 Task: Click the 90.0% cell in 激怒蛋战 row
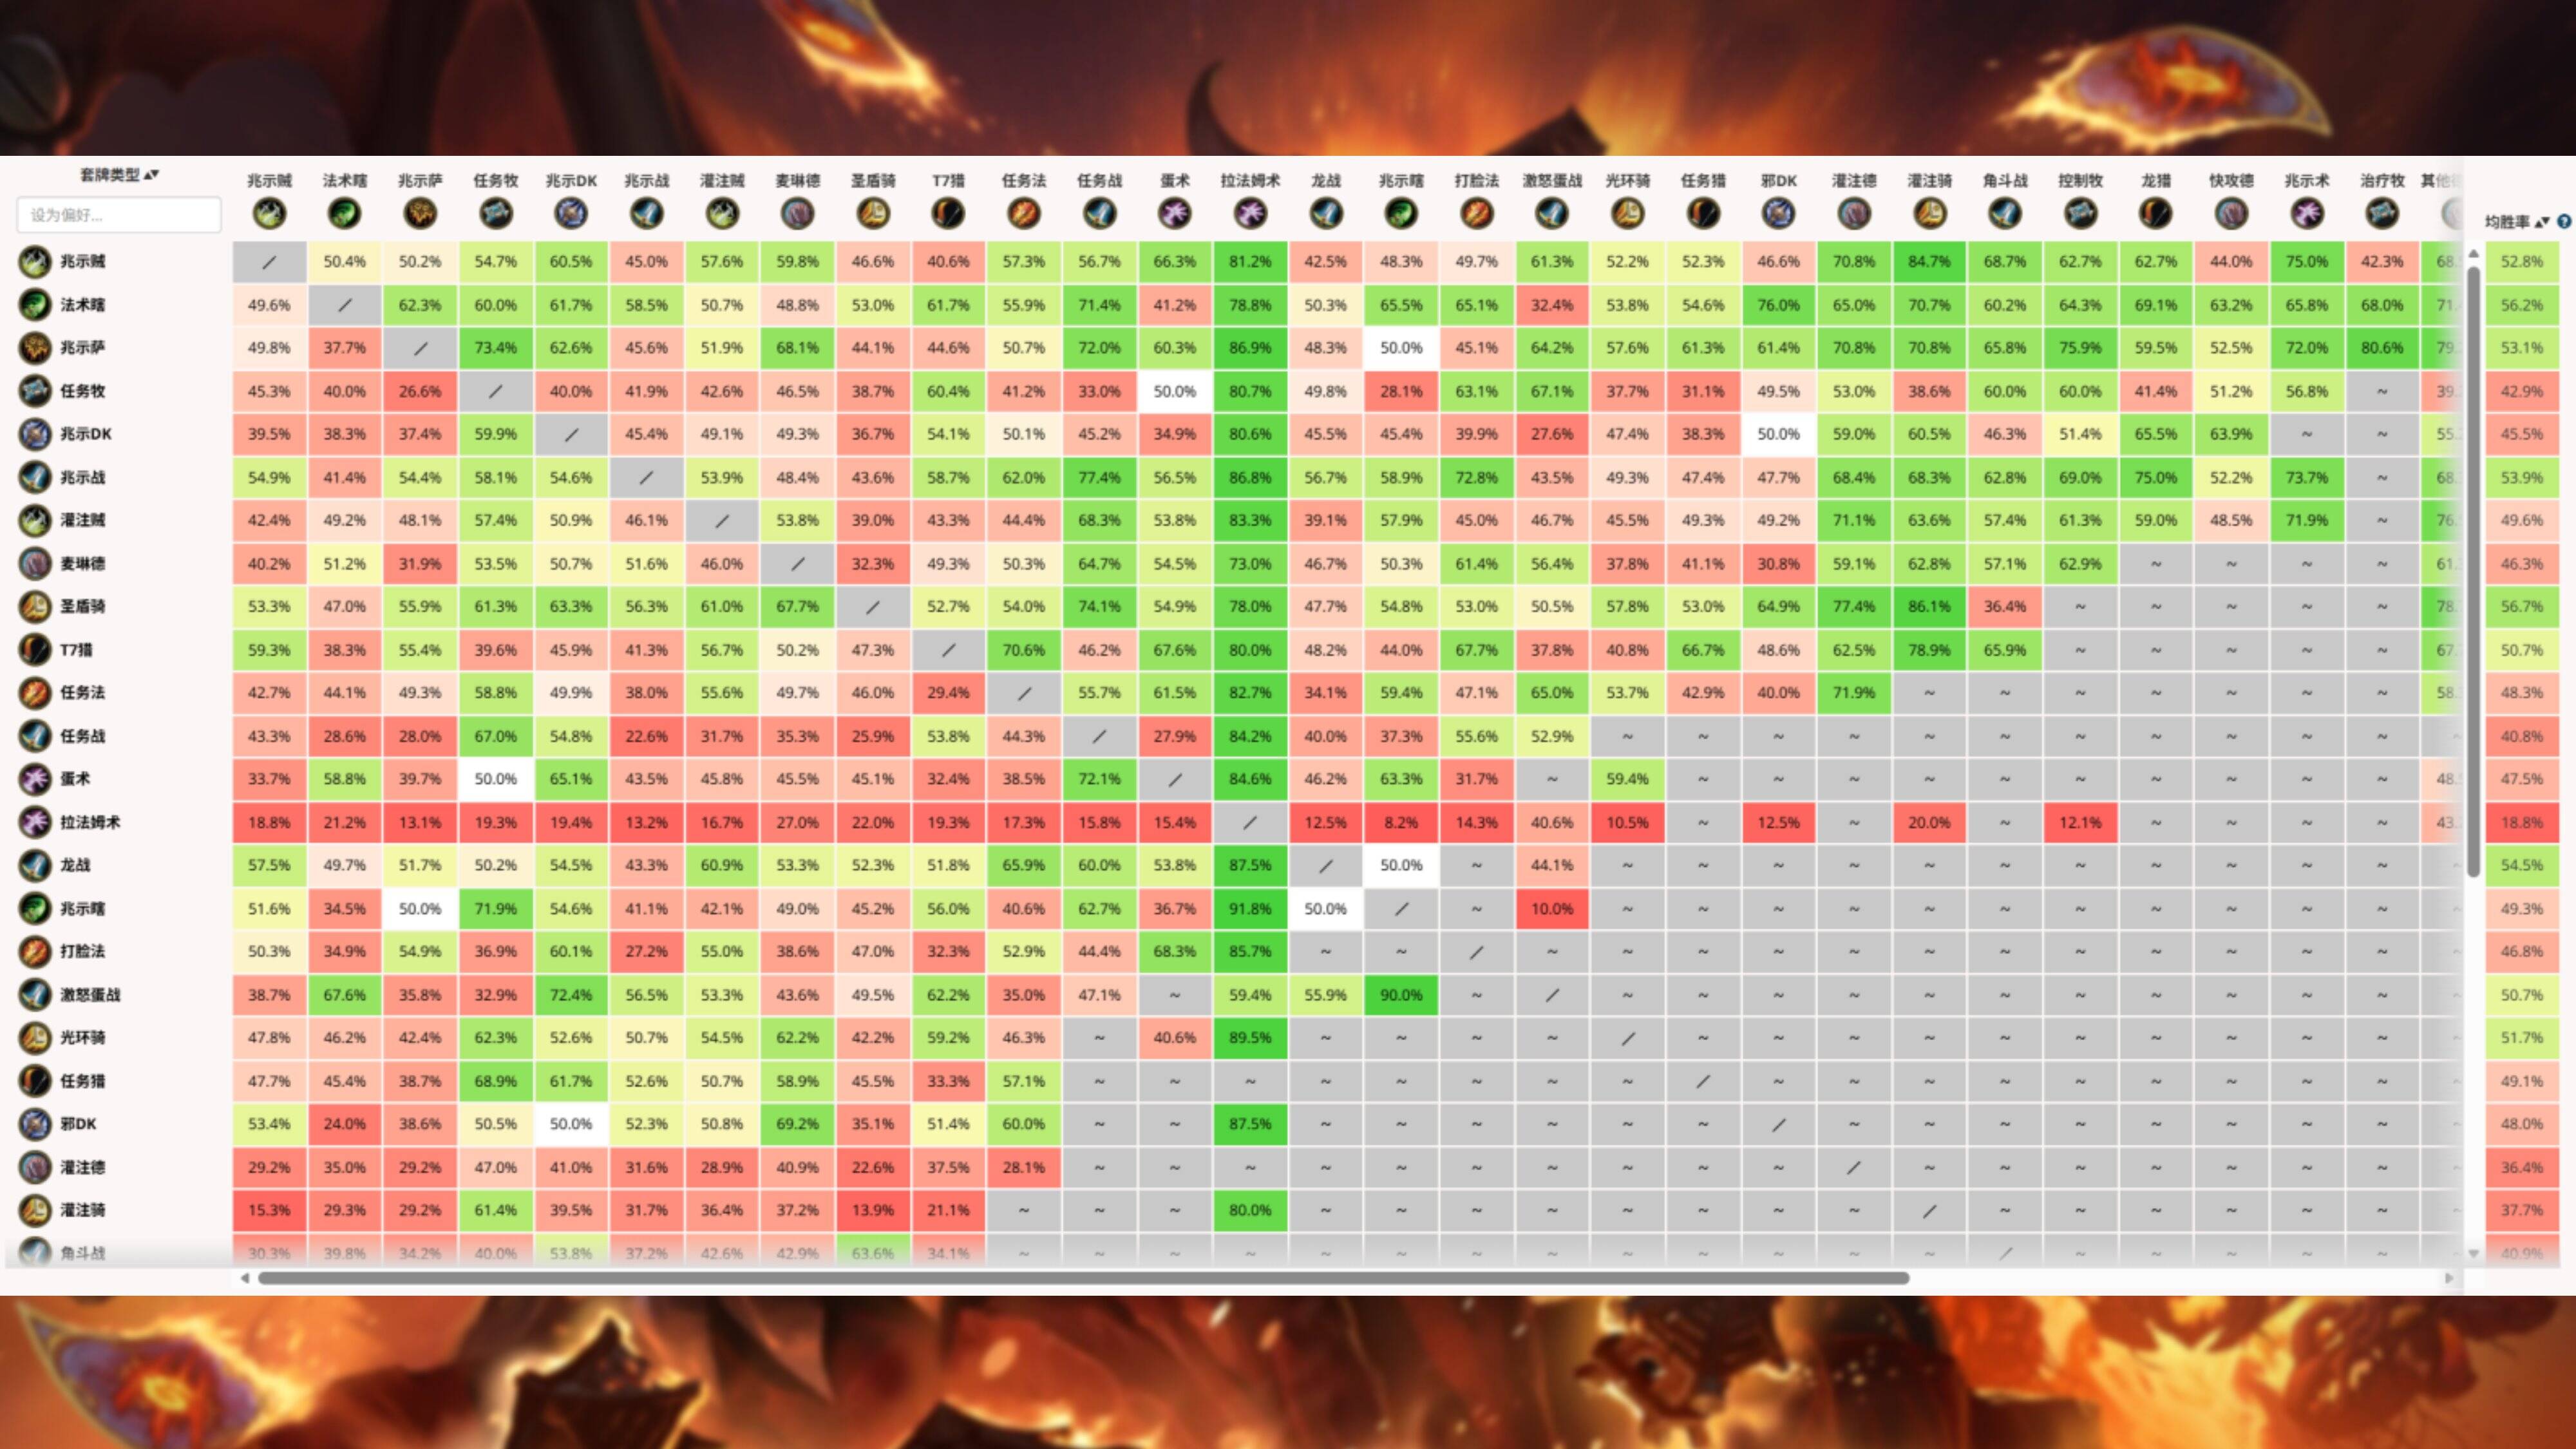(x=1400, y=995)
